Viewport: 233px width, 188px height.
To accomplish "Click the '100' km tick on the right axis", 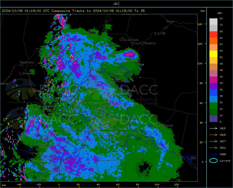I will [x=200, y=63].
